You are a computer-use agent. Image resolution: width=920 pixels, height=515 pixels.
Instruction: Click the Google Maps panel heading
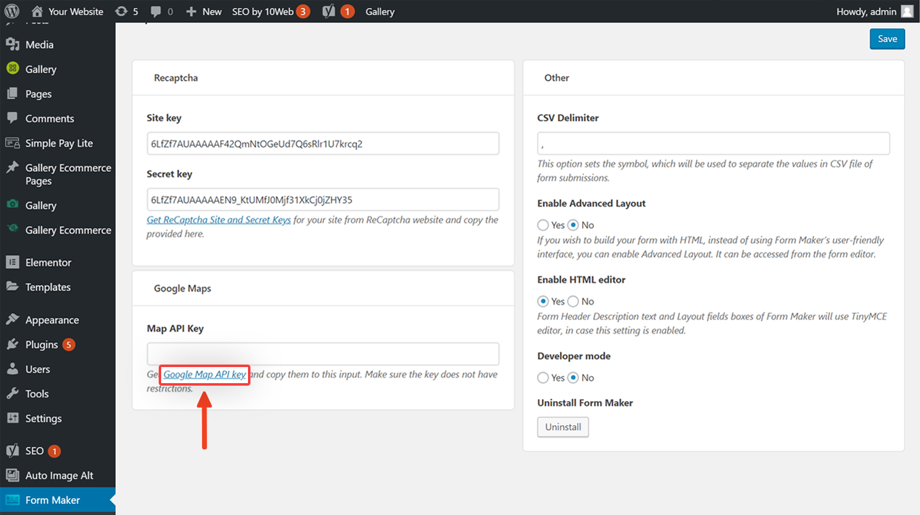tap(182, 288)
